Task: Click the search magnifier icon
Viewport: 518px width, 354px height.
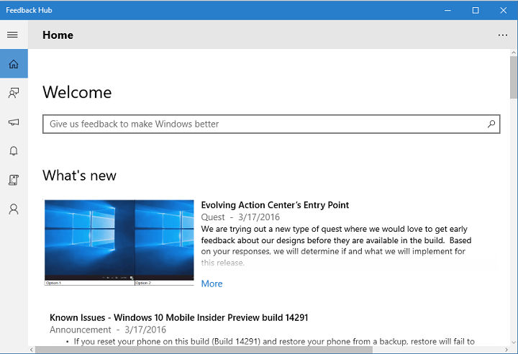Action: click(491, 124)
